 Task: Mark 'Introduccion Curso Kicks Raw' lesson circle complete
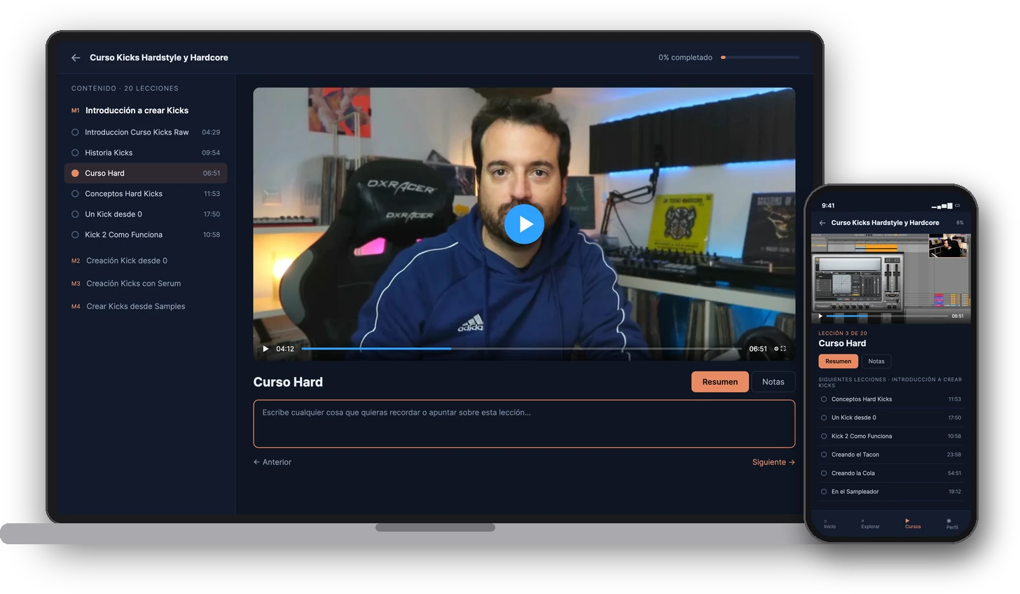(75, 132)
